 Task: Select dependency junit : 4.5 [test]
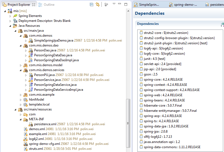click(155, 59)
